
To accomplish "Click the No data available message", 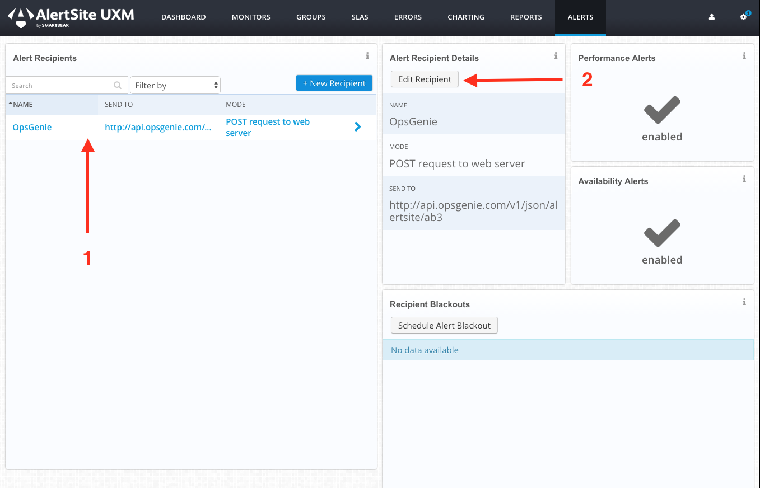I will [x=425, y=350].
